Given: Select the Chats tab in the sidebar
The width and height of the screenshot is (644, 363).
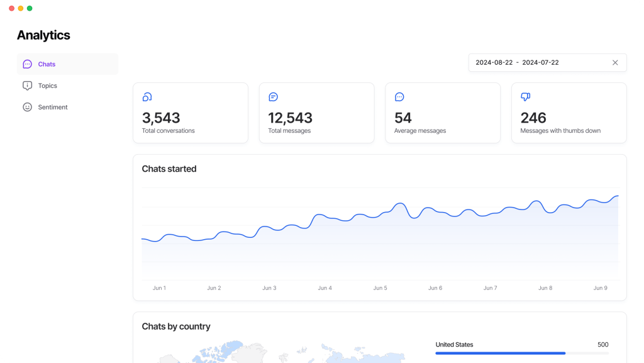Looking at the screenshot, I should [45, 64].
